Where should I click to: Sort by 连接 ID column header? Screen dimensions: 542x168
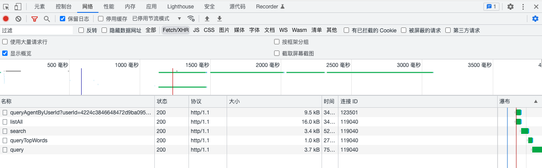click(x=418, y=102)
